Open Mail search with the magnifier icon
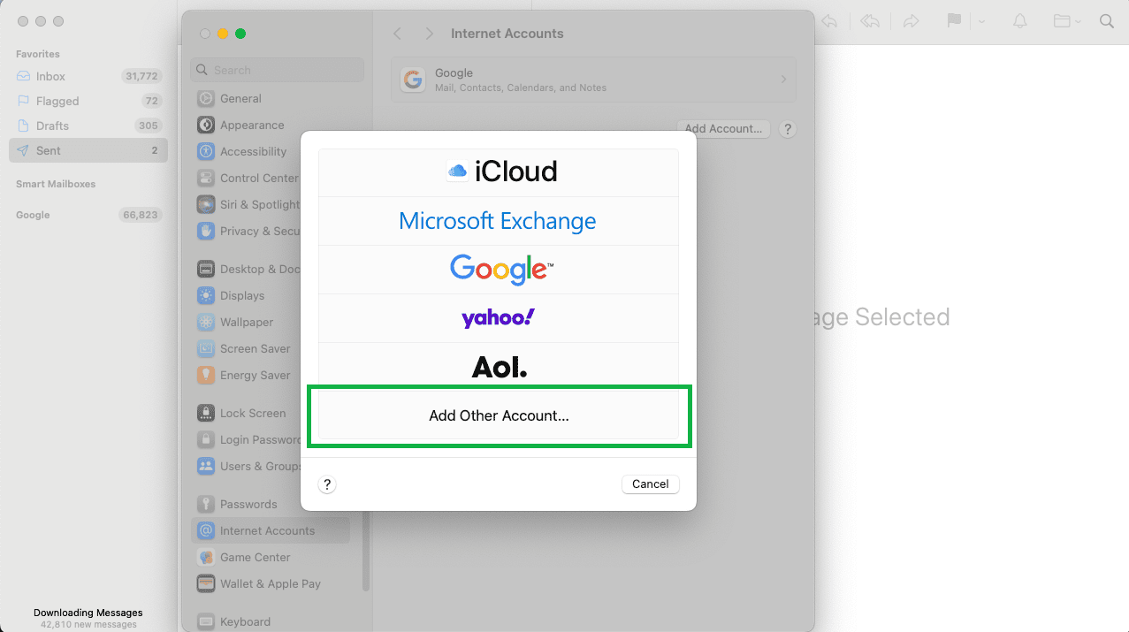The image size is (1129, 632). pyautogui.click(x=1107, y=21)
